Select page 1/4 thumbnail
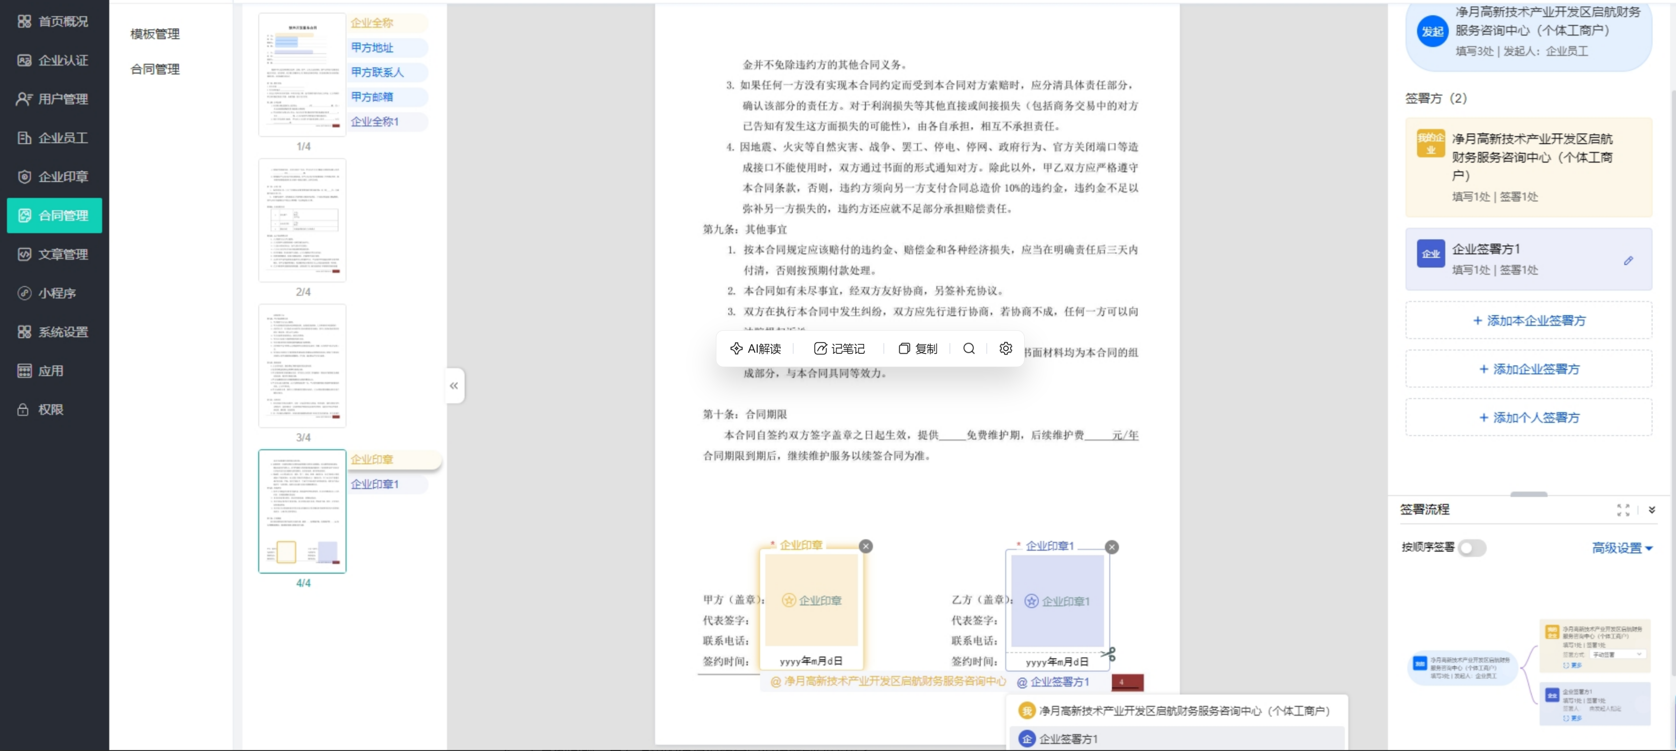 point(302,74)
